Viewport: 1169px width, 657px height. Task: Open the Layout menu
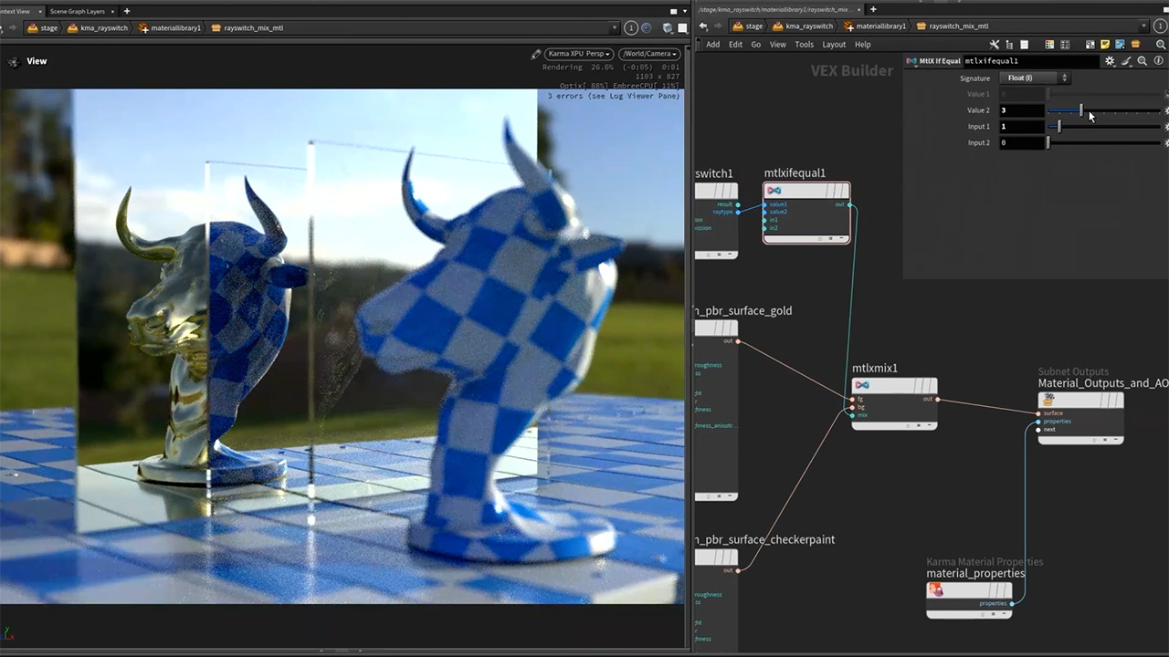834,44
